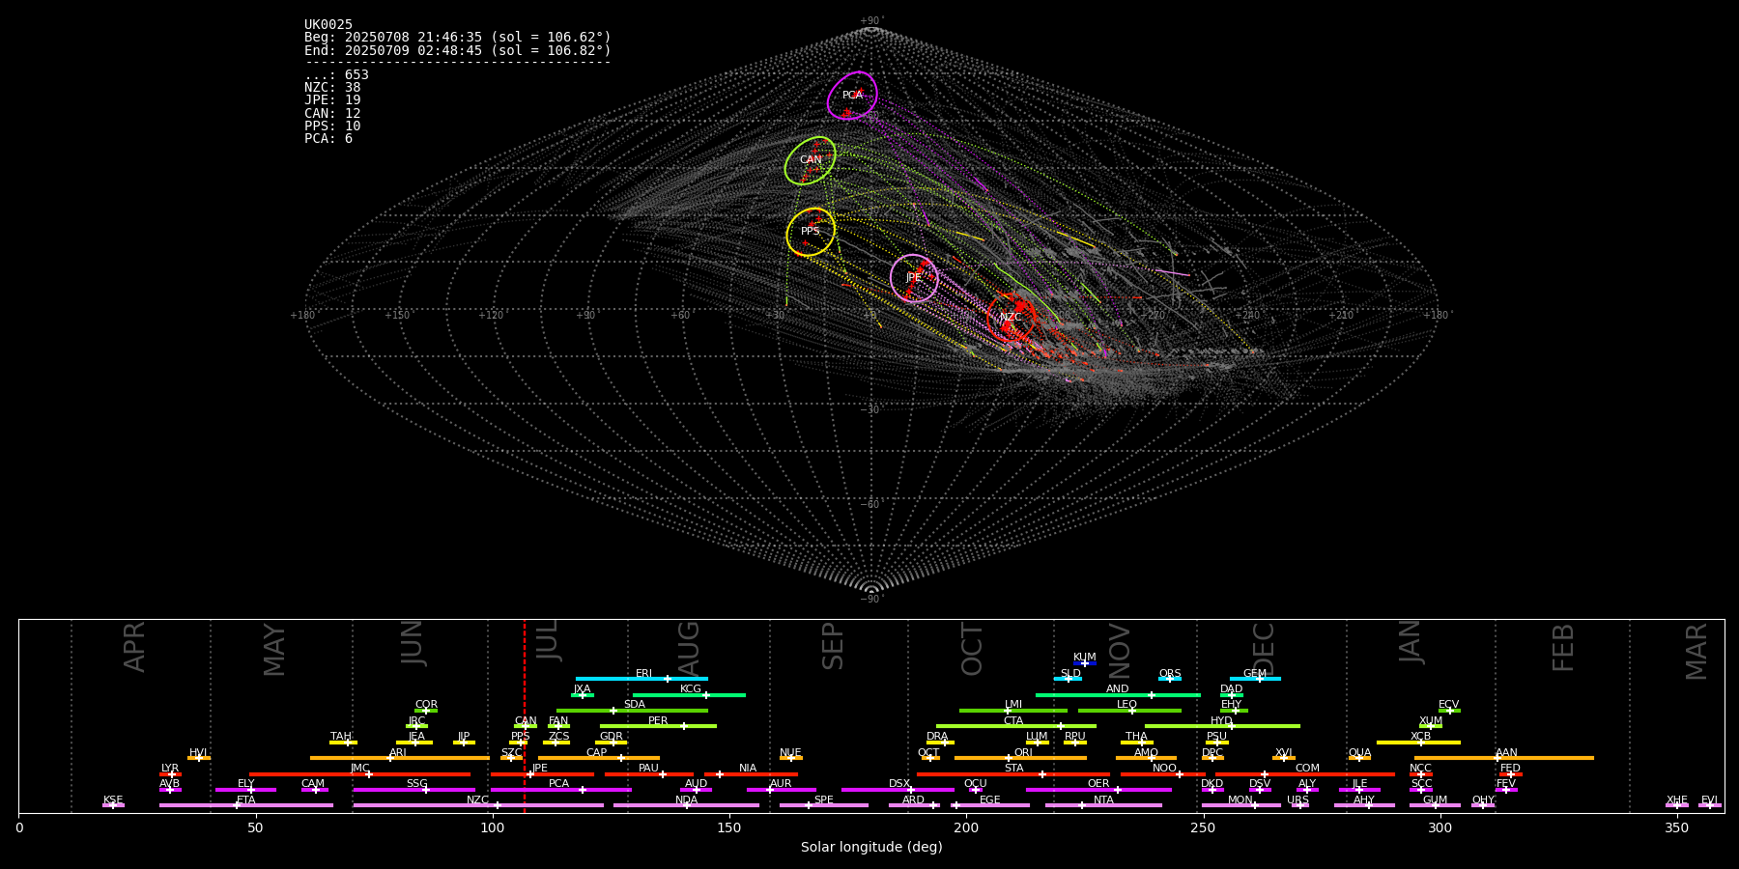Click the 240 longitude label on map
Viewport: 1739px width, 869px height.
pyautogui.click(x=1247, y=316)
